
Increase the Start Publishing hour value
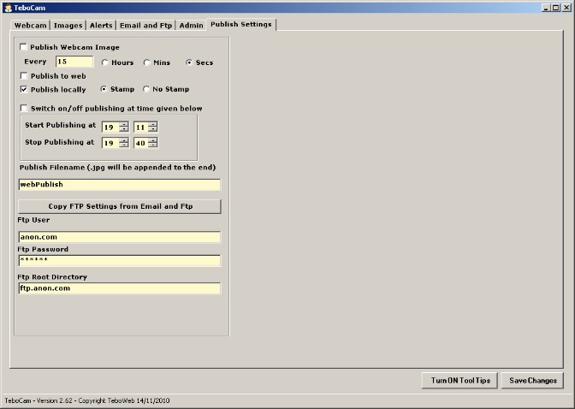click(x=124, y=124)
